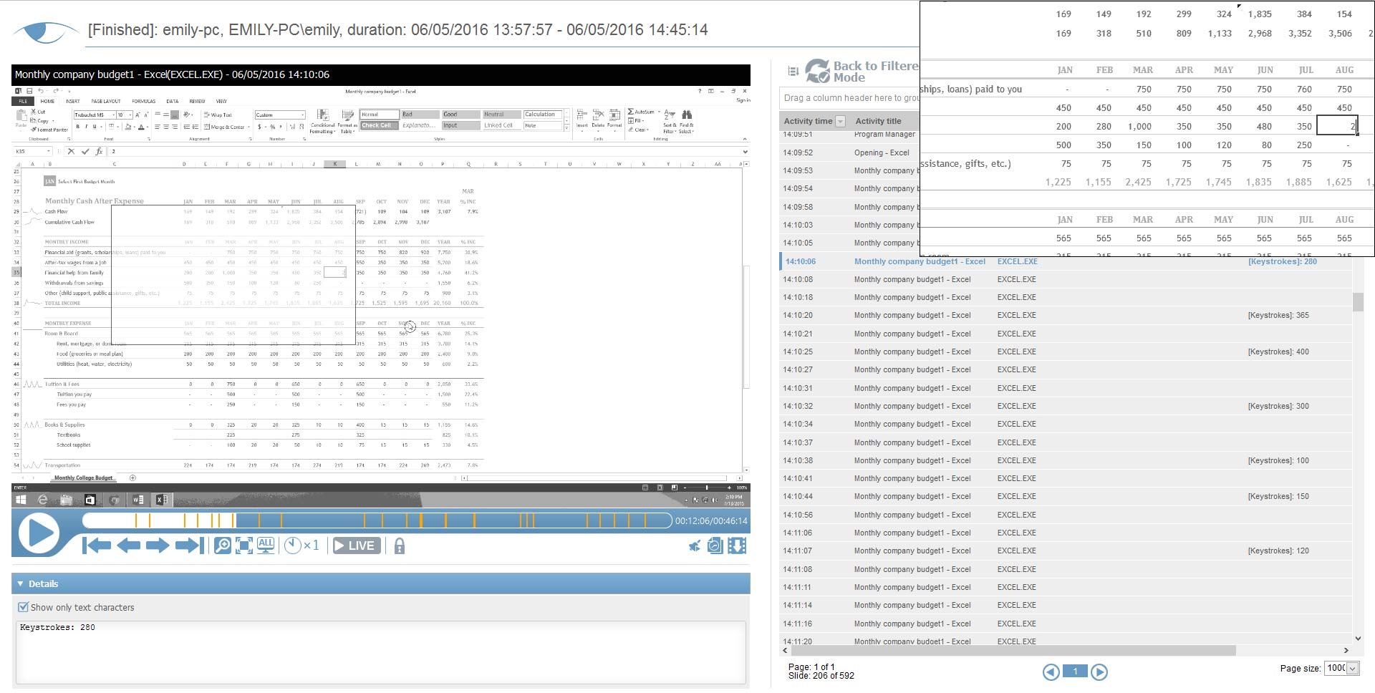Select the 14:11:14 activity row

(1066, 605)
